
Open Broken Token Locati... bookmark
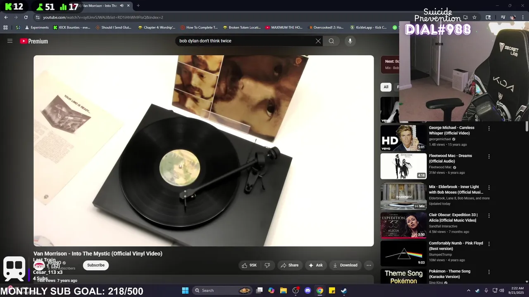241,28
